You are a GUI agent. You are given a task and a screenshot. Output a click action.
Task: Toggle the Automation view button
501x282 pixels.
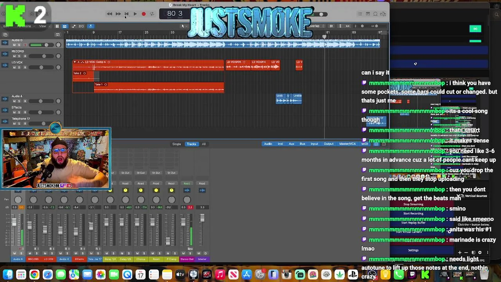pos(74,26)
